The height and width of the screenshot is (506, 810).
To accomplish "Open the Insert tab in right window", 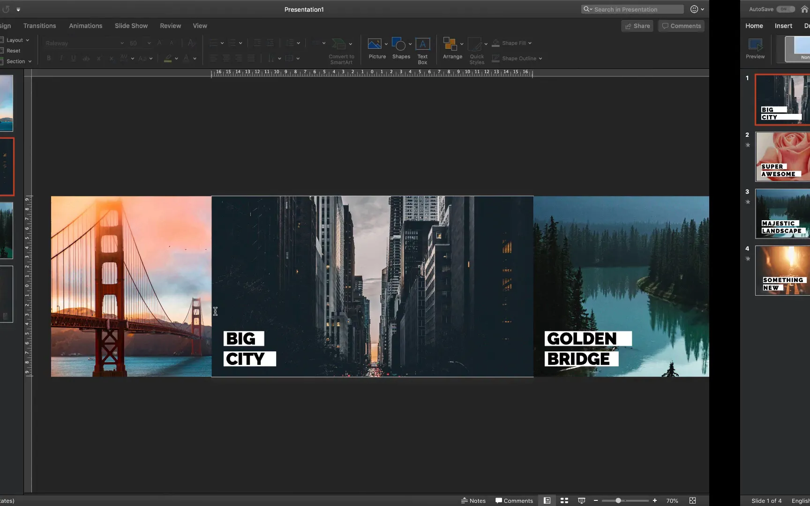I will (783, 26).
